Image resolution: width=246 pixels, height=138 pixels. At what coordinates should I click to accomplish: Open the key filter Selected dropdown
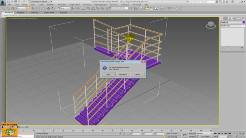(x=204, y=133)
